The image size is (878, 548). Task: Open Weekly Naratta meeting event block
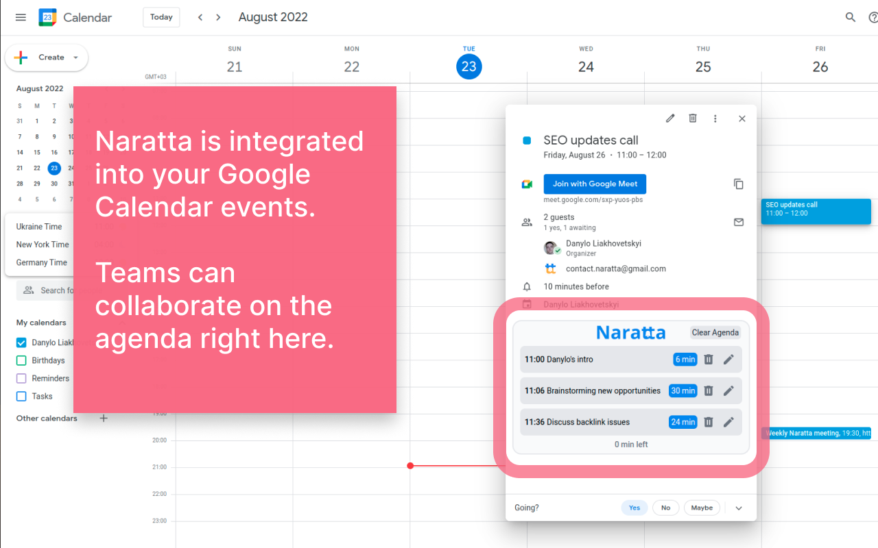816,433
